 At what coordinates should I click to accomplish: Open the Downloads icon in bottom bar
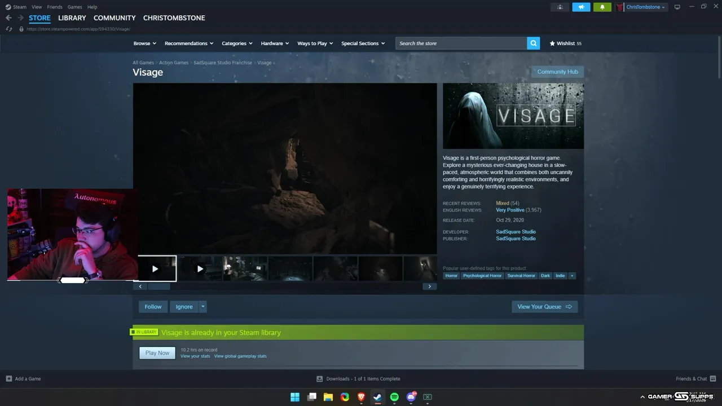(x=320, y=379)
